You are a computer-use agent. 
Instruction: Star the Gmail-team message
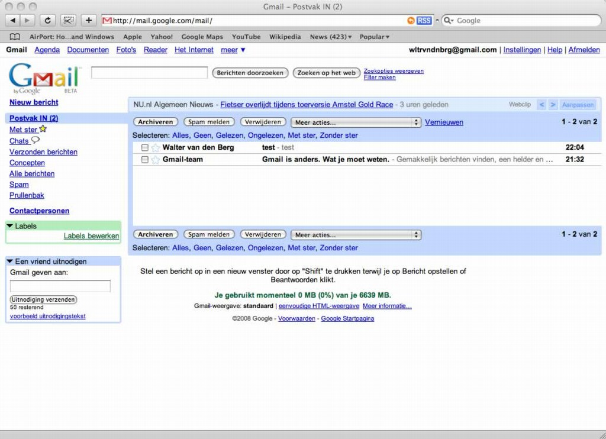pos(155,160)
